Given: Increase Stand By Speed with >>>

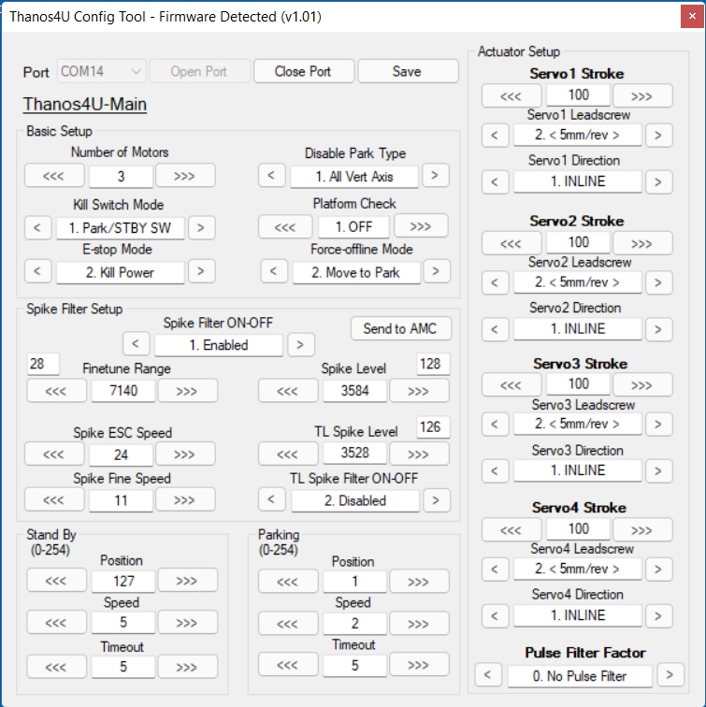Looking at the screenshot, I should (188, 622).
